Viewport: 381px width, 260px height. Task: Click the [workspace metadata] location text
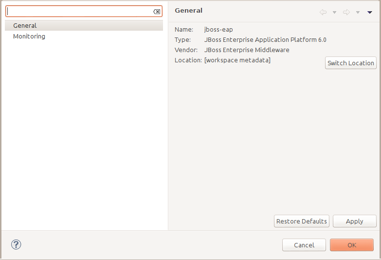pos(237,60)
